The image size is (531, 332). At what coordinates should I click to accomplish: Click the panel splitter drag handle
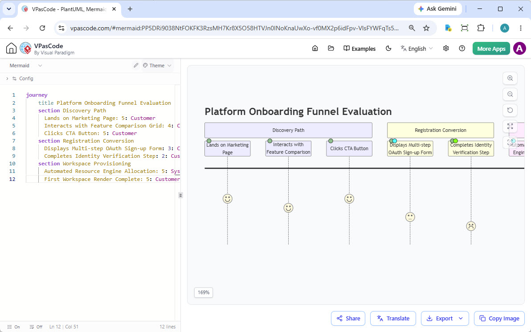180,195
